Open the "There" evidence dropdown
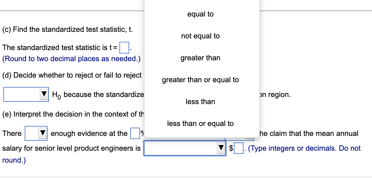The height and width of the screenshot is (178, 372). 36,133
